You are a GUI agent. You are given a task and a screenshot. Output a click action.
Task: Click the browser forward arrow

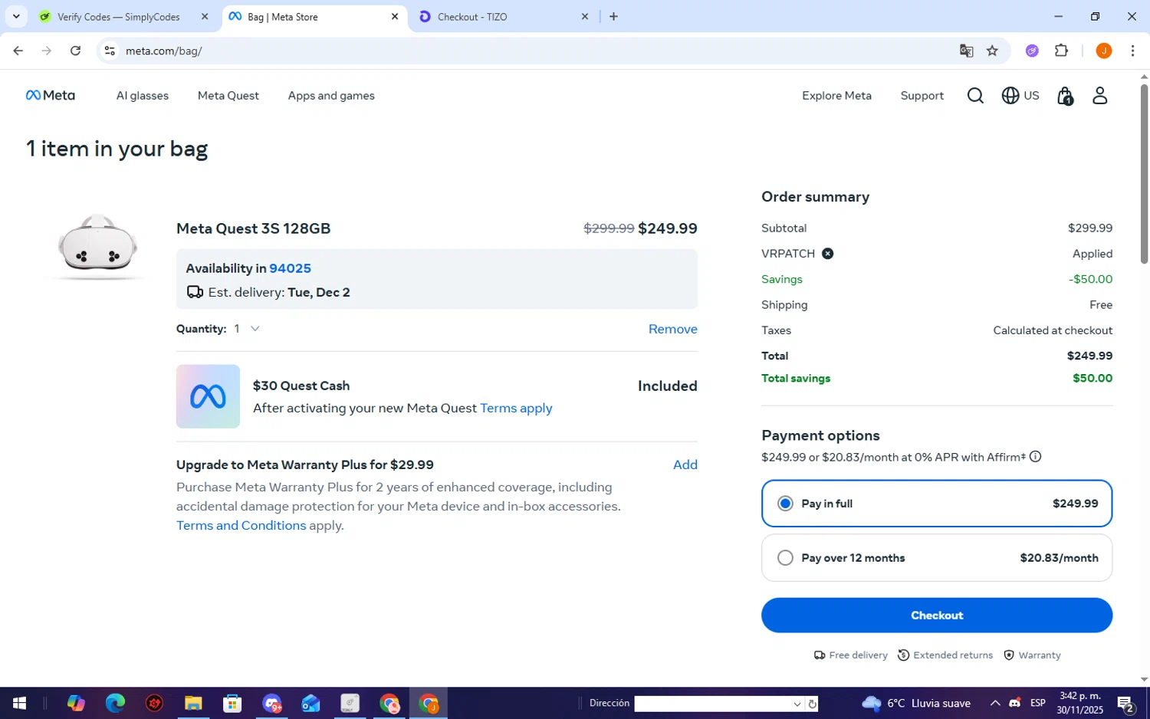tap(47, 51)
